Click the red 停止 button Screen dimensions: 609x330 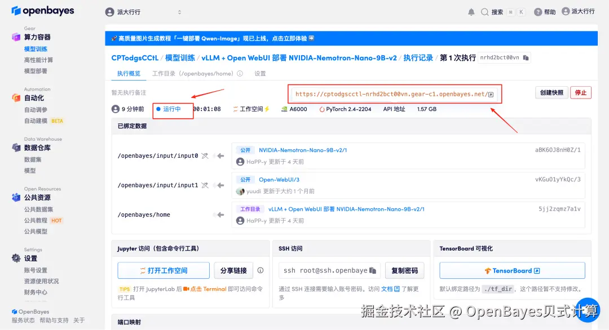(x=581, y=93)
